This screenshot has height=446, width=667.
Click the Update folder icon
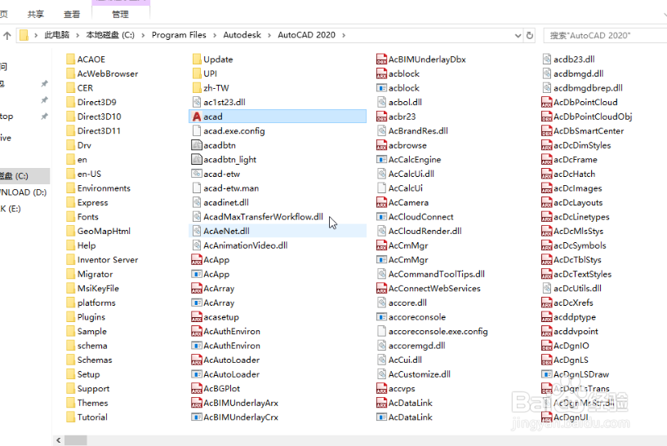coord(197,59)
